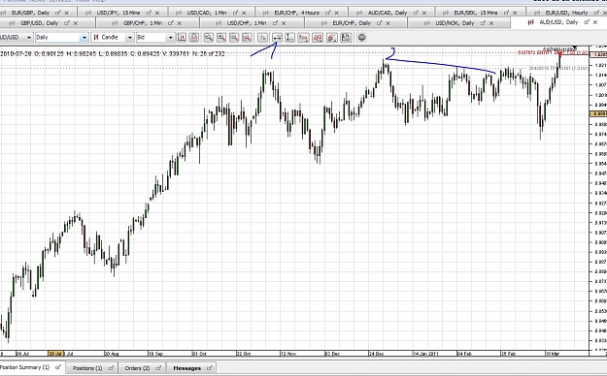
Task: Click the red chart icon beside the f(x) tool
Action: 318,38
